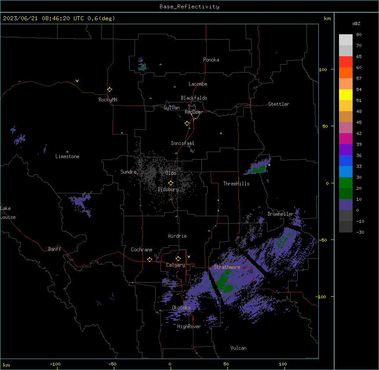Viewport: 379px width, 370px height.
Task: Click the Vulcan label
Action: pyautogui.click(x=239, y=348)
